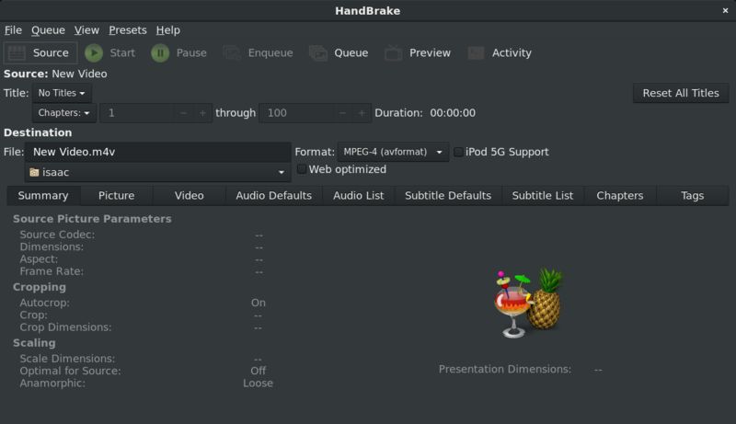Close the HandBrake window
Viewport: 736px width, 424px height.
725,10
